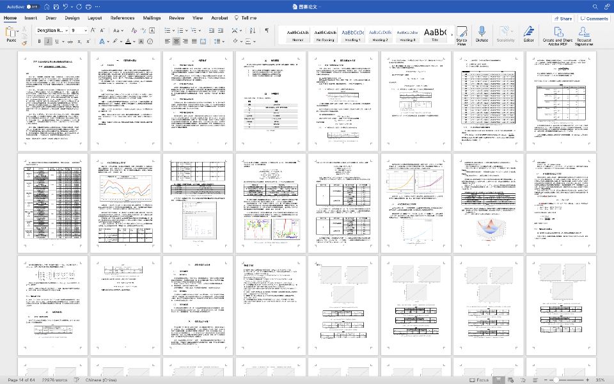The image size is (614, 384).
Task: Switch to the Layout tab
Action: coord(95,18)
